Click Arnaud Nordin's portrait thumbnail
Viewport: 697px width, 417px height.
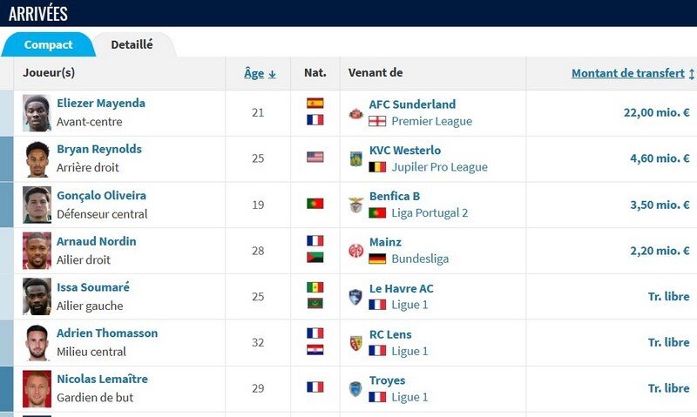[x=37, y=251]
